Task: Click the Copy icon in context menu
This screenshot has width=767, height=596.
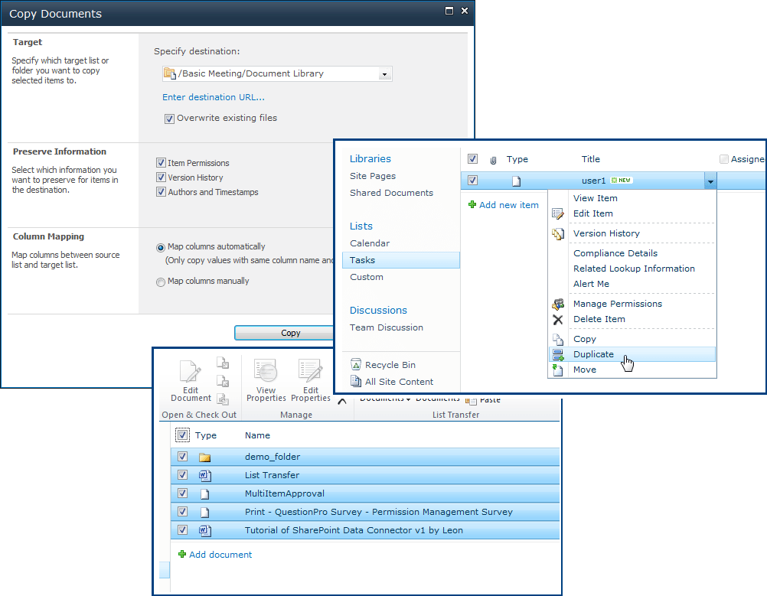Action: click(557, 339)
